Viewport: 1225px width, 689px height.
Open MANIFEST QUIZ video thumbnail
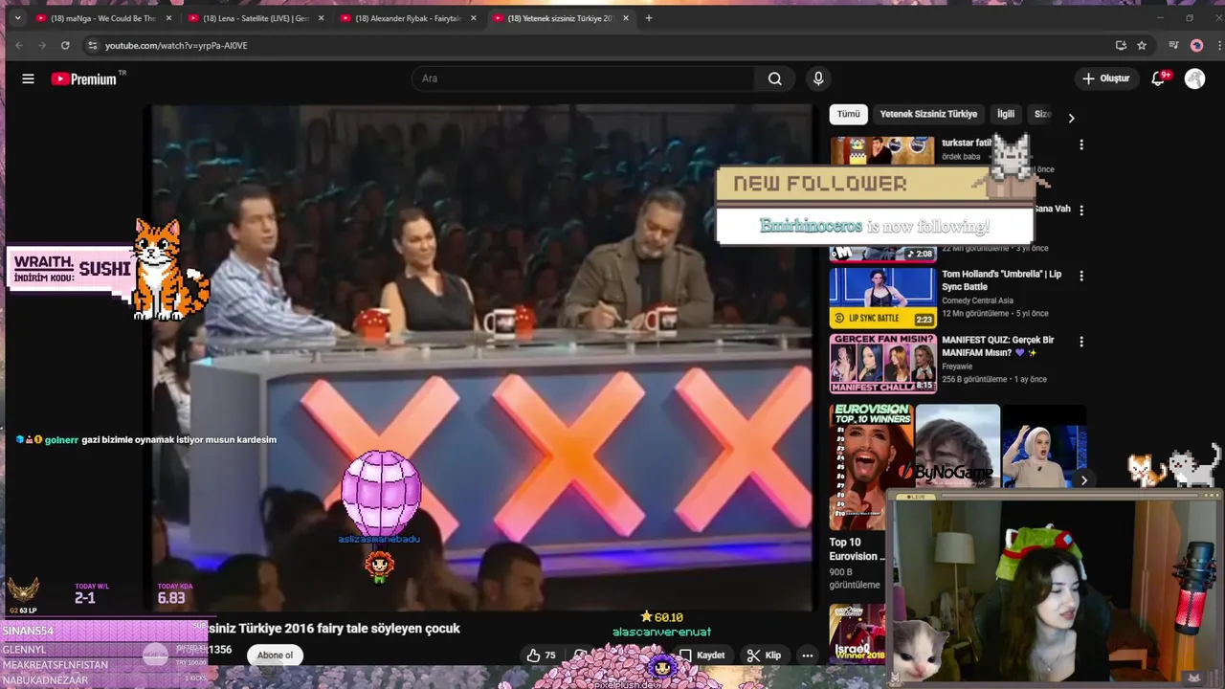click(882, 363)
